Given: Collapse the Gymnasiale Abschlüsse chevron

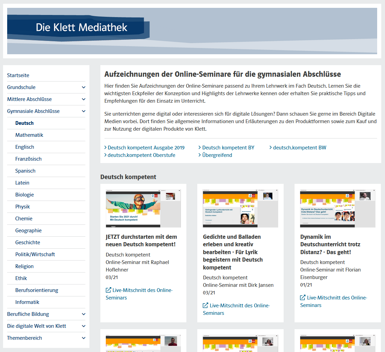Looking at the screenshot, I should (84, 111).
